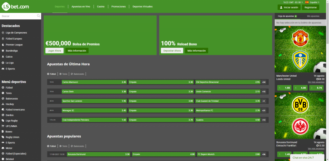The height and width of the screenshot is (161, 329).
Task: Click the Premier League icon under Destacados
Action: tap(3, 45)
